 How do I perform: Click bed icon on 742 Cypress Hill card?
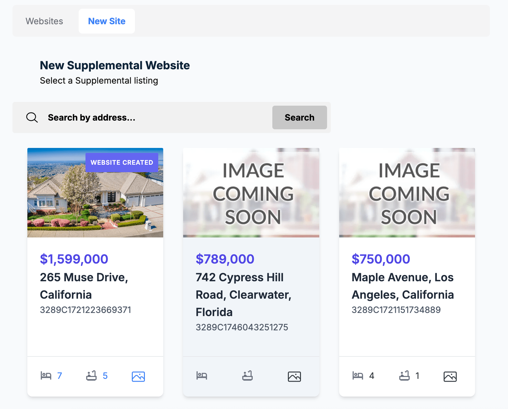pos(202,376)
